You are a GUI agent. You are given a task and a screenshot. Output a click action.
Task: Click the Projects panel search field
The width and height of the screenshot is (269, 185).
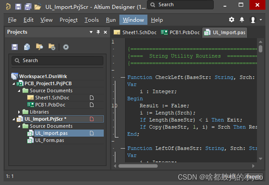(58, 61)
